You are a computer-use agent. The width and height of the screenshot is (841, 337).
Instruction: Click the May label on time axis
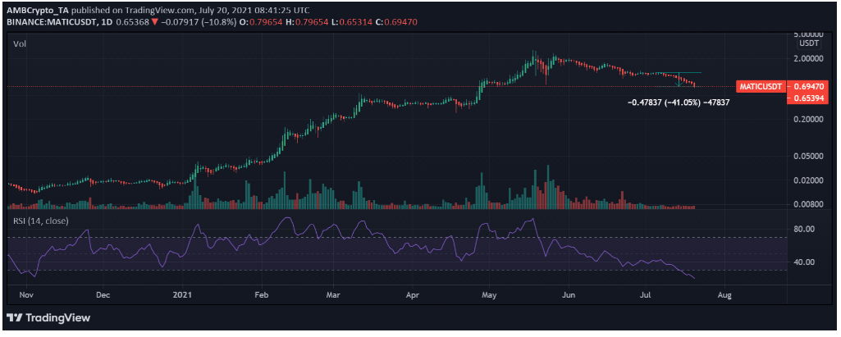(x=491, y=292)
